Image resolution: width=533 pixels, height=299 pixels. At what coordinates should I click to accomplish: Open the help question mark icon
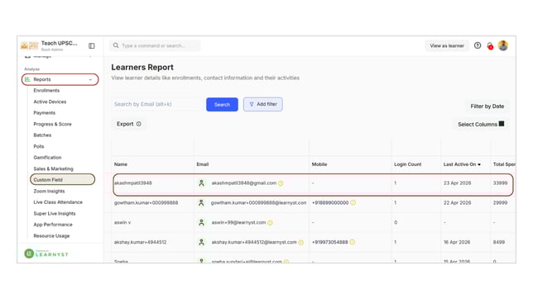tap(478, 45)
